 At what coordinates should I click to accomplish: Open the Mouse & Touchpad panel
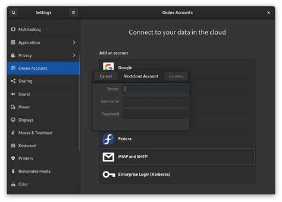click(43, 133)
